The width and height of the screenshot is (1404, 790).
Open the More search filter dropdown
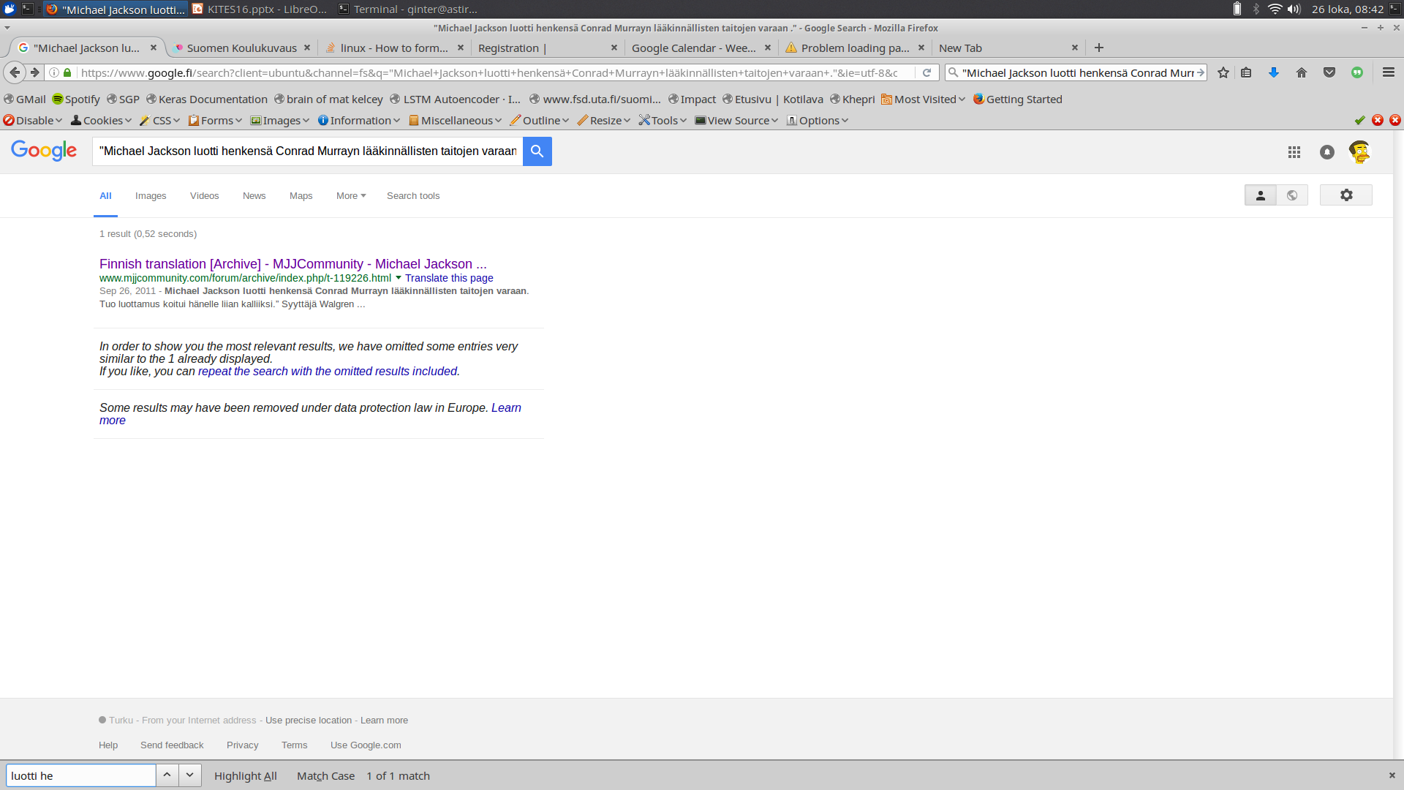pyautogui.click(x=351, y=195)
